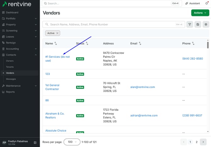
Task: Open the Actions dropdown button
Action: (200, 13)
